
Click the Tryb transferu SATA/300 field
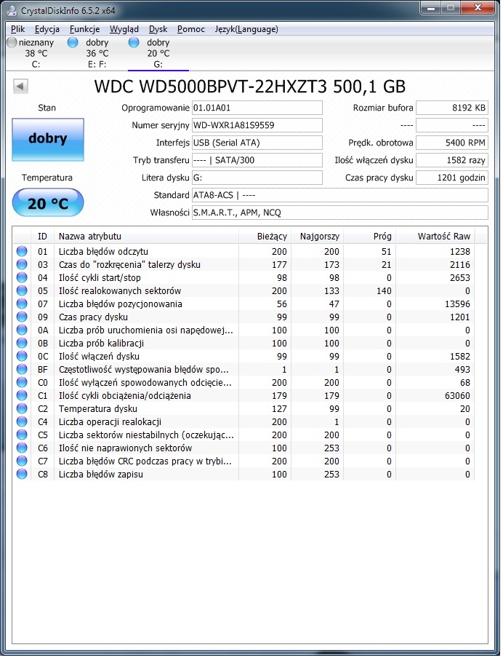pyautogui.click(x=257, y=160)
